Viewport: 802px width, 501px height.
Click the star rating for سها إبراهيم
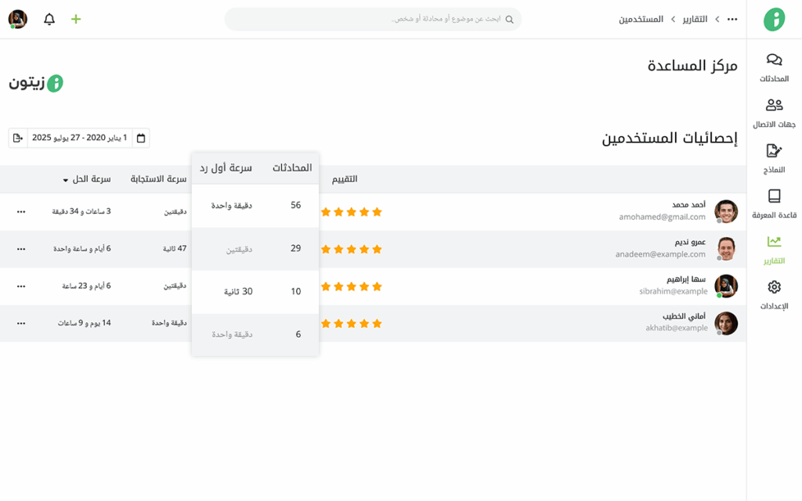click(x=352, y=287)
